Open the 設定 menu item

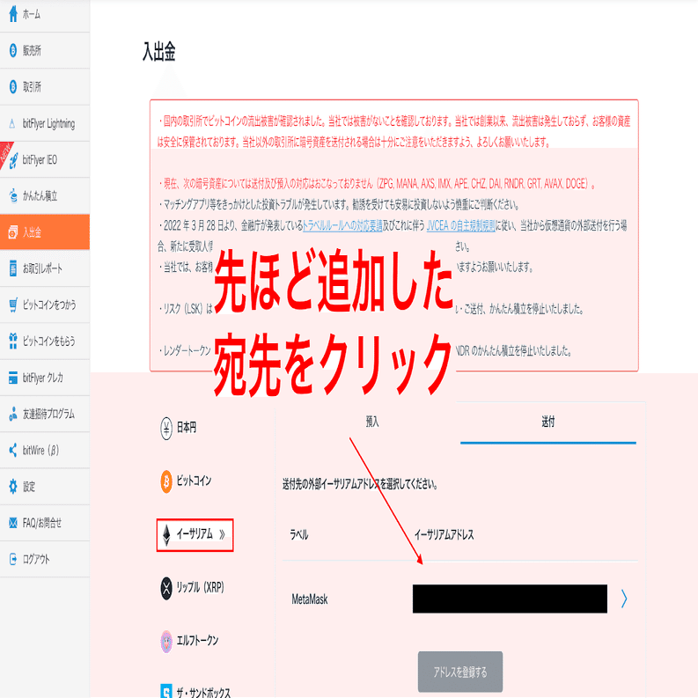point(45,486)
